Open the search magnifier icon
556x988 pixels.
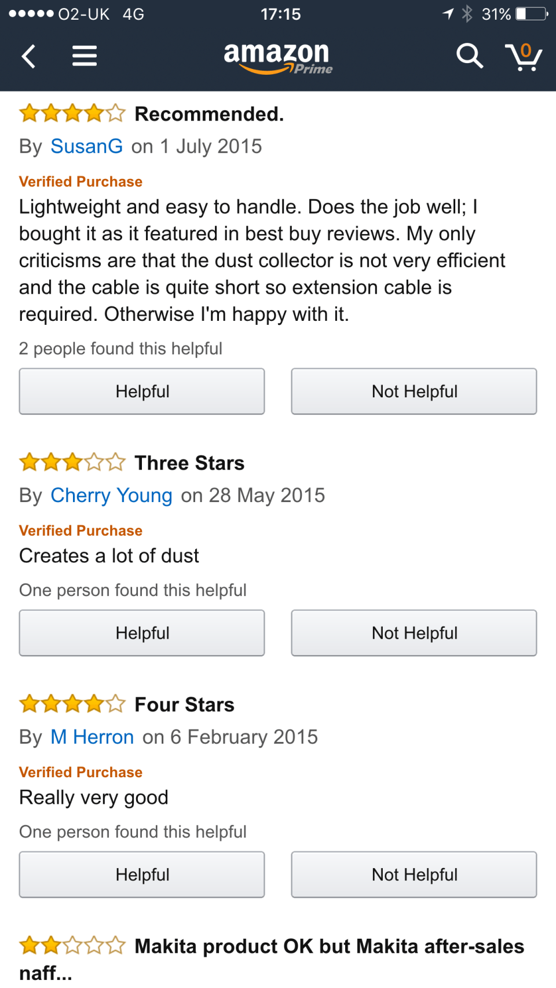click(469, 56)
